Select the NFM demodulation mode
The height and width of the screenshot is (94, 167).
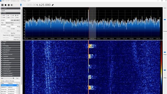click(x=3, y=15)
